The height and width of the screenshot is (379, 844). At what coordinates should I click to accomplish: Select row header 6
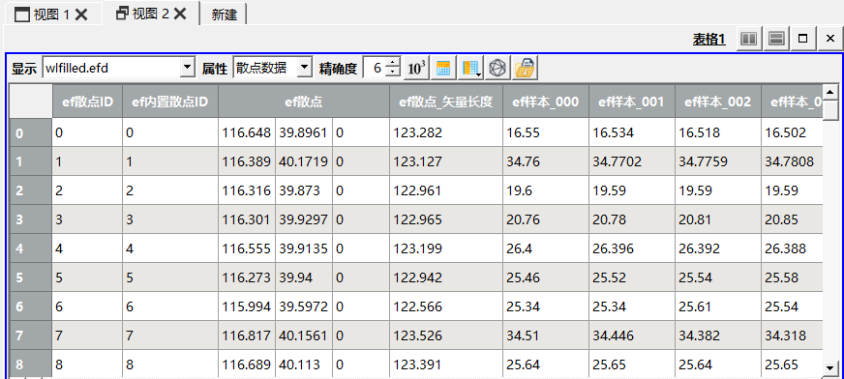pyautogui.click(x=31, y=306)
